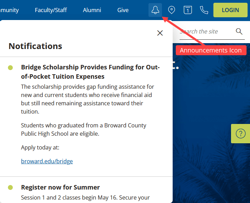The image size is (250, 203).
Task: Open the partially visible Community menu
Action: click(x=9, y=10)
